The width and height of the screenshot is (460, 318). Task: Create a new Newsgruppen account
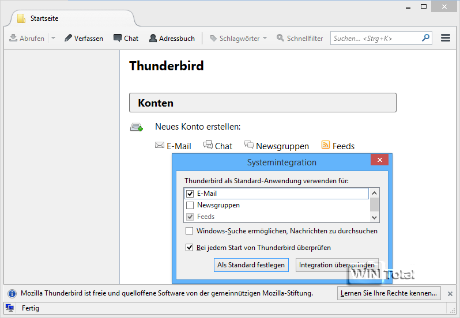[277, 146]
